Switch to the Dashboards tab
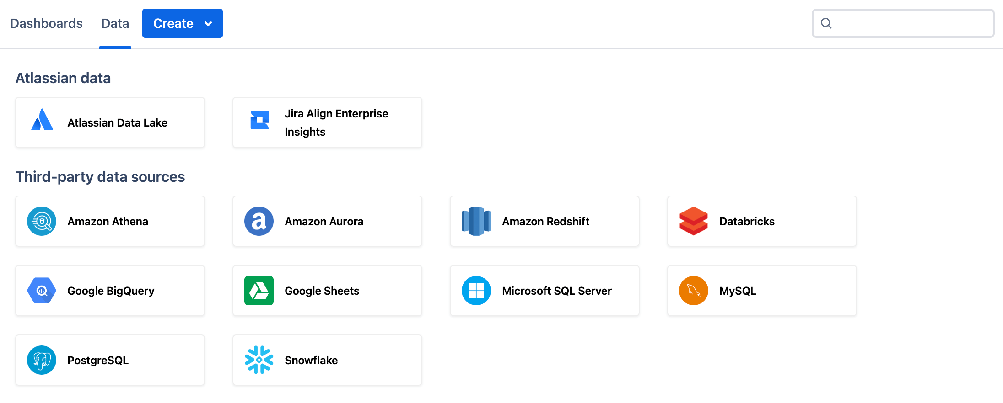Viewport: 1003px width, 403px height. coord(46,23)
